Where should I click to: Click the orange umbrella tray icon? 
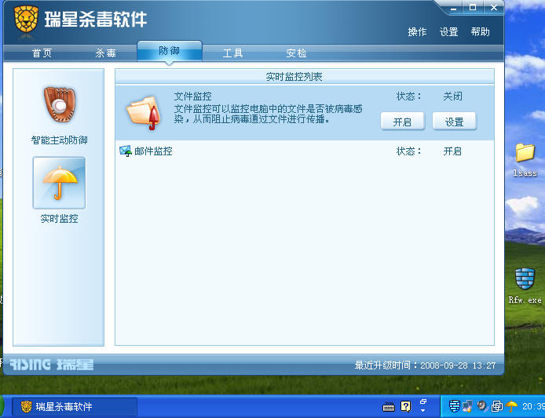[512, 406]
